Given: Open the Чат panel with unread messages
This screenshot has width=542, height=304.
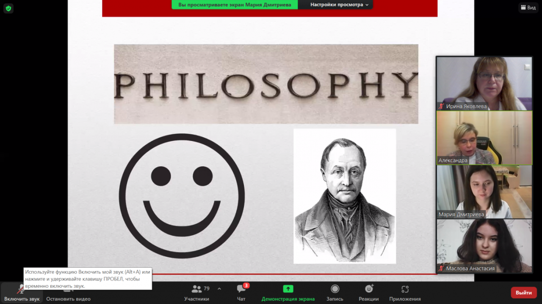Looking at the screenshot, I should (241, 292).
